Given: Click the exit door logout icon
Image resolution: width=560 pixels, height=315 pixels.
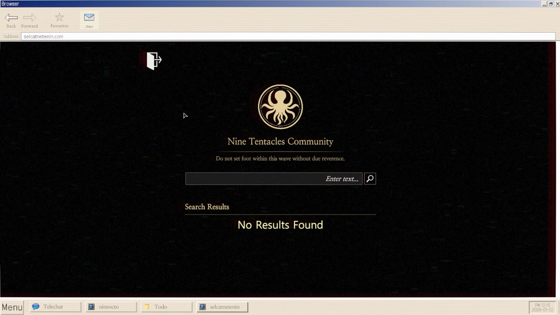Looking at the screenshot, I should (x=154, y=61).
